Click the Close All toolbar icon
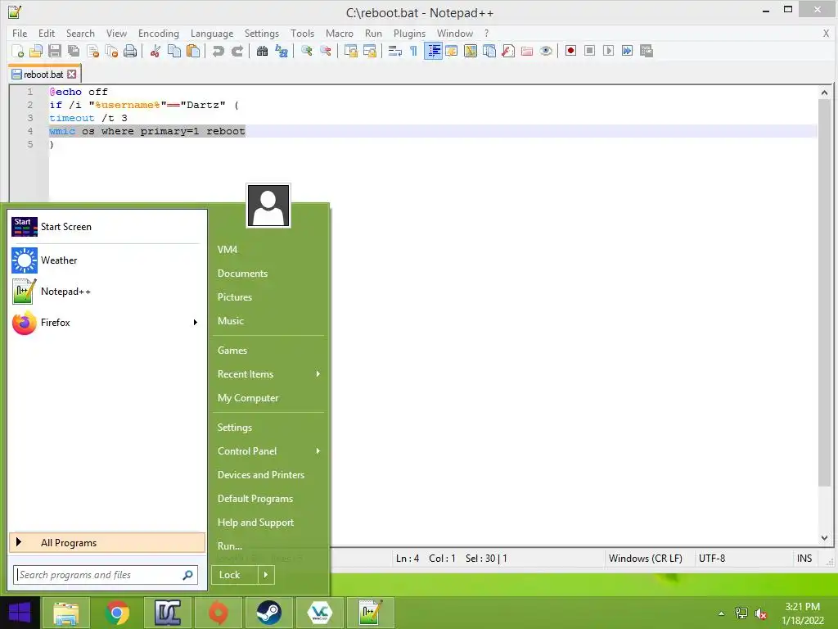The height and width of the screenshot is (629, 838). [x=111, y=51]
